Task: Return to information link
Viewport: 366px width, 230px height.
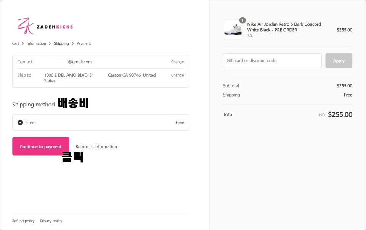Action: 96,146
